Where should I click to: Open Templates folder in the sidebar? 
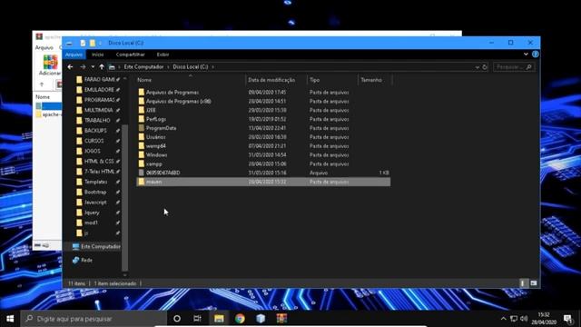pos(97,182)
